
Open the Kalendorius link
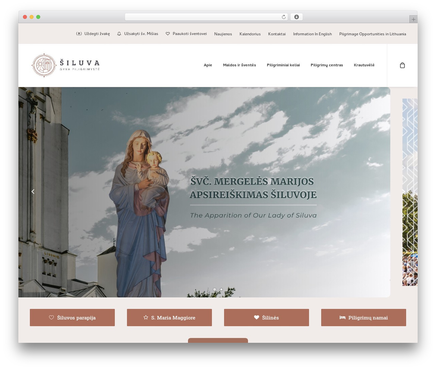click(x=250, y=34)
